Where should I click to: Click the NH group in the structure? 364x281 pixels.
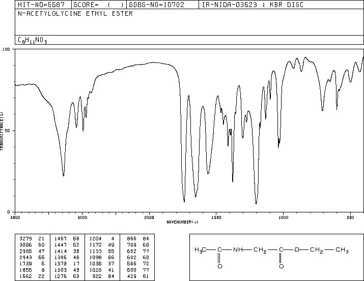tap(238, 249)
